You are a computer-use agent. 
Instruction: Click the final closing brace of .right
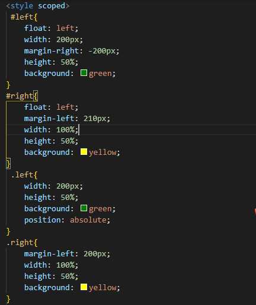click(8, 299)
